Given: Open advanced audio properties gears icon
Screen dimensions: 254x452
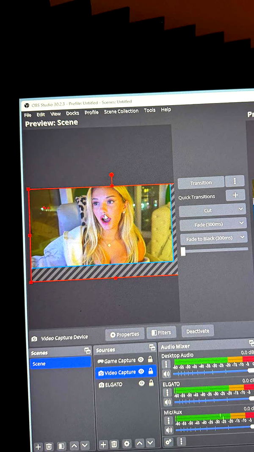Looking at the screenshot, I should (168, 442).
